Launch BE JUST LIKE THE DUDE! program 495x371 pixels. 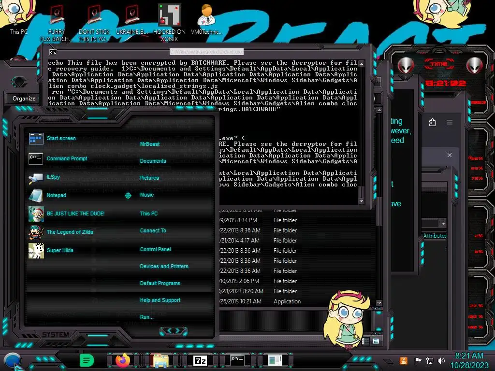(x=66, y=214)
